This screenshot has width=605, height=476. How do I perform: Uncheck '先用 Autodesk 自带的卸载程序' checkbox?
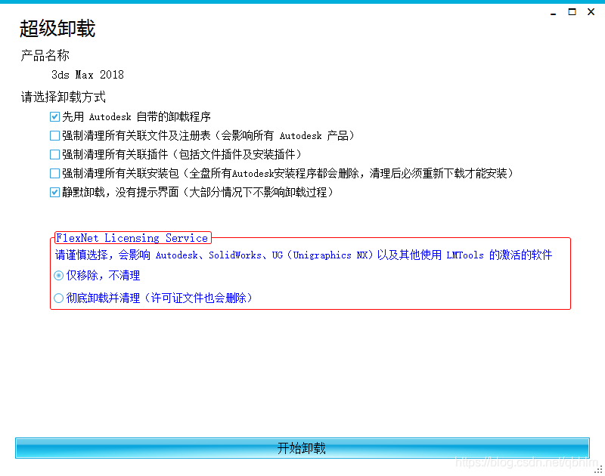tap(54, 117)
